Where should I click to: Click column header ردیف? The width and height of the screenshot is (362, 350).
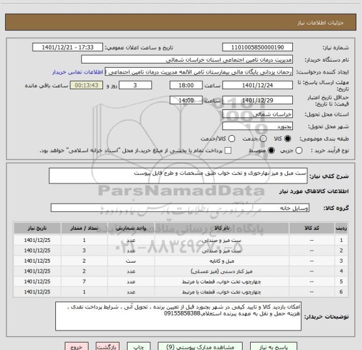click(x=341, y=228)
